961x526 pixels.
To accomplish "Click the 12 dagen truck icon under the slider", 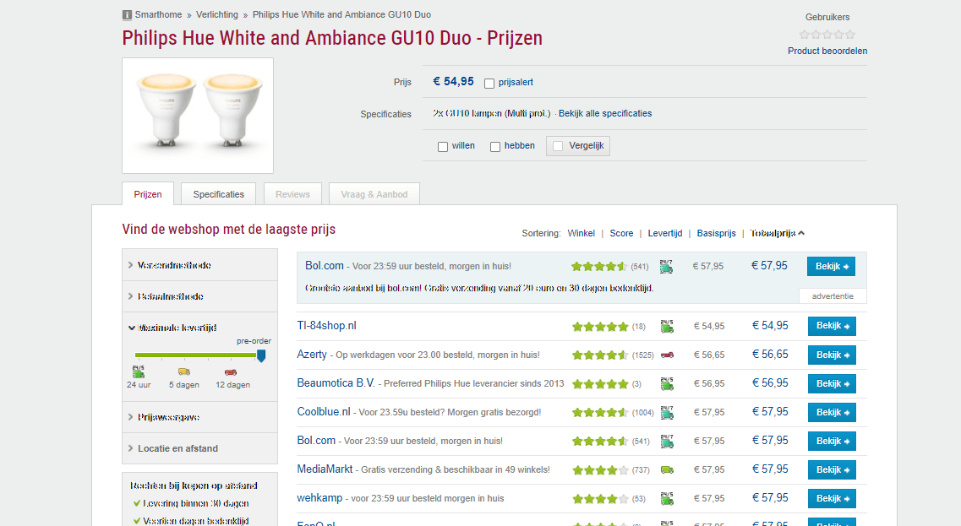I will (x=231, y=371).
